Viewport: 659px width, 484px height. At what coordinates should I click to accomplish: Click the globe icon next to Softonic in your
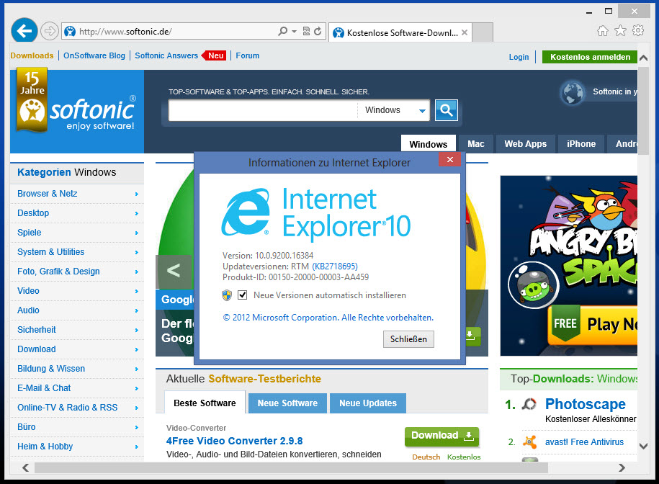point(572,93)
